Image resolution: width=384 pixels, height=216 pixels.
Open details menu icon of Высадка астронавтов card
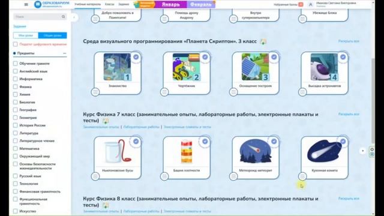click(302, 92)
